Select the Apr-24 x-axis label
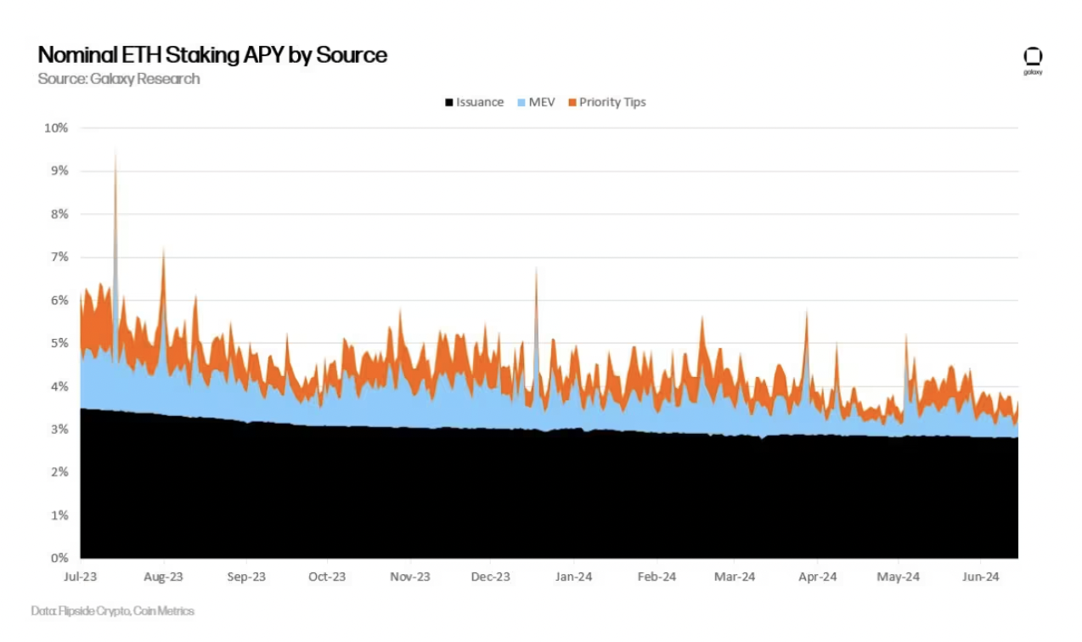Viewport: 1082px width, 642px height. [x=817, y=577]
